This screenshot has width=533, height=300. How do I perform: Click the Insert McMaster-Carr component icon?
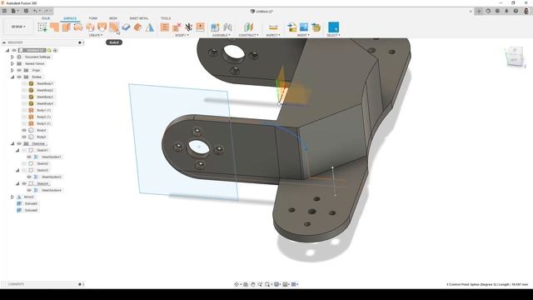click(x=316, y=27)
